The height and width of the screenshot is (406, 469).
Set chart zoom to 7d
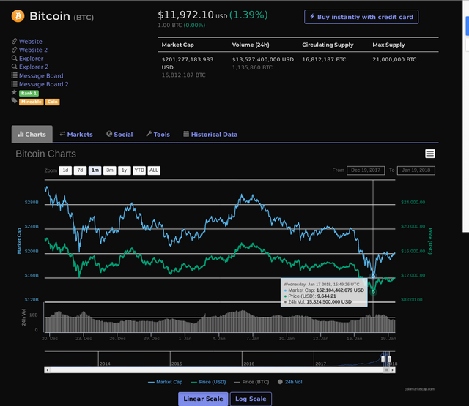pyautogui.click(x=80, y=170)
